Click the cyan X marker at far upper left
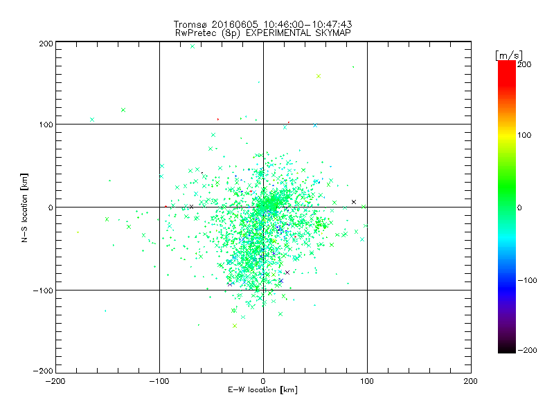554x415 pixels. pos(92,120)
